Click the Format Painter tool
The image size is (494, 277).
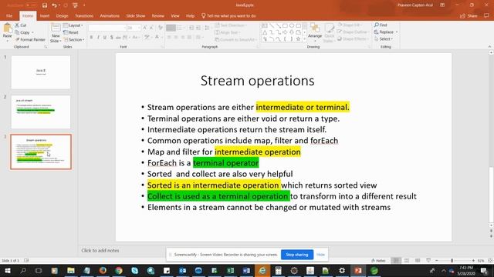coord(30,39)
